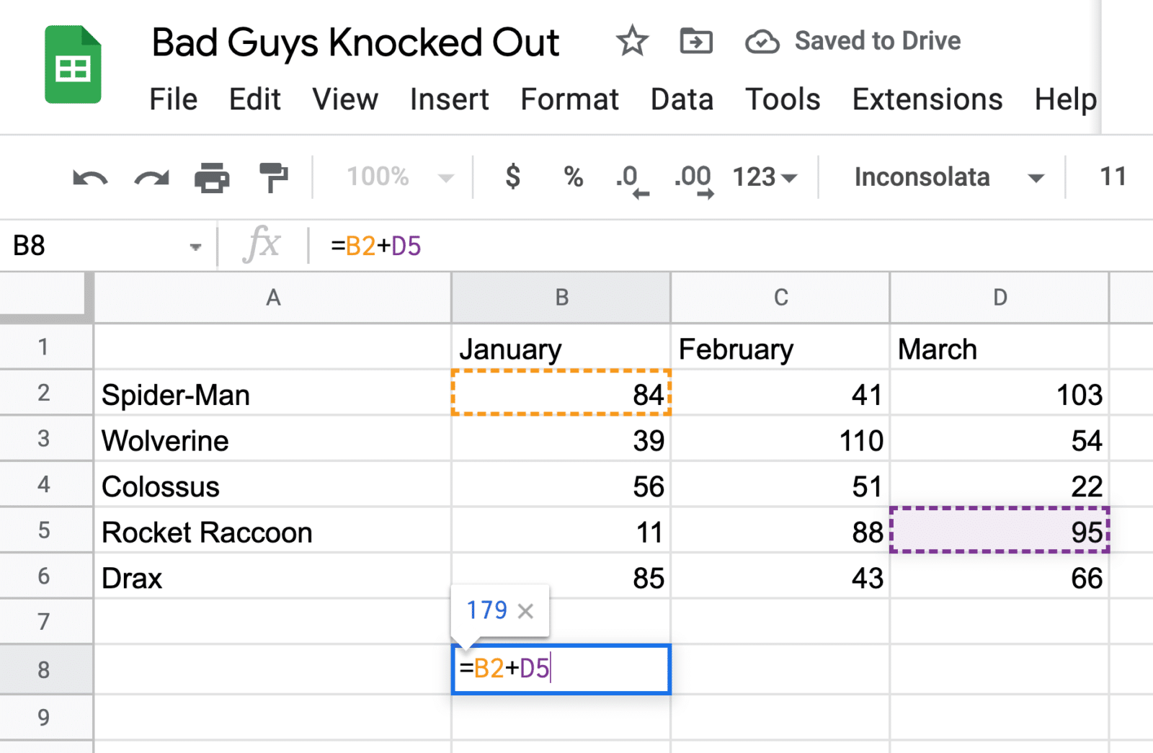The width and height of the screenshot is (1153, 753).
Task: Apply percent format to cell
Action: (574, 177)
